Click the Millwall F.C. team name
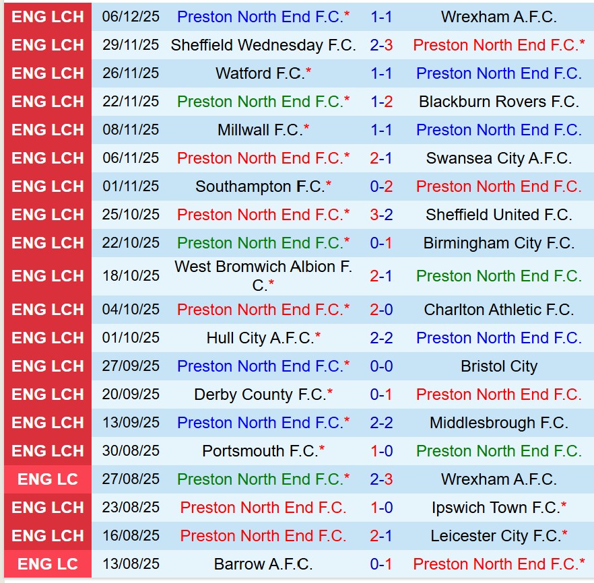 pyautogui.click(x=261, y=130)
